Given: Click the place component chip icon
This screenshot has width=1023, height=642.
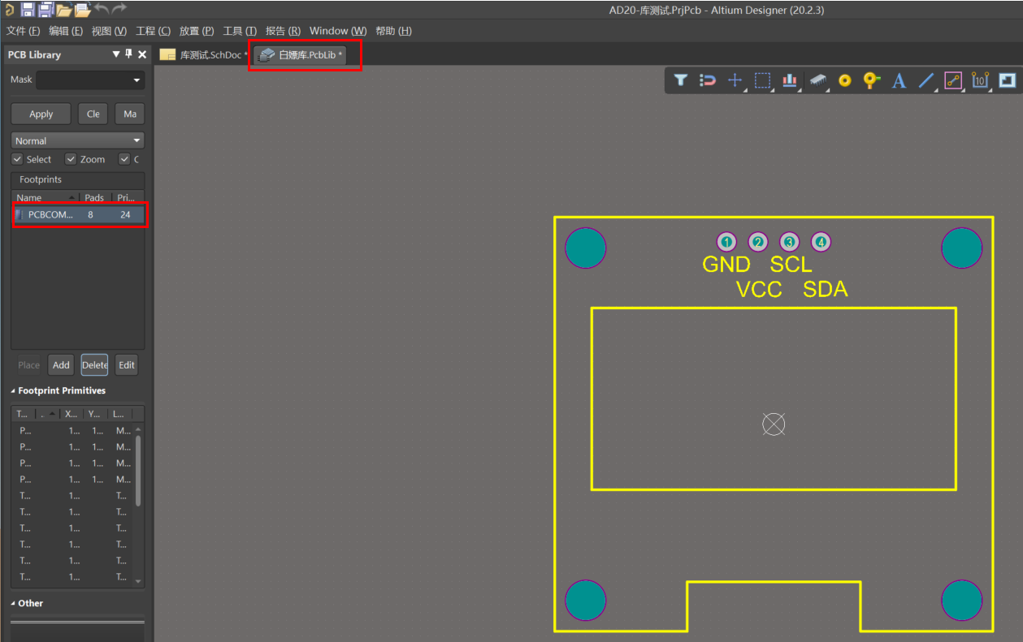Looking at the screenshot, I should pyautogui.click(x=817, y=80).
